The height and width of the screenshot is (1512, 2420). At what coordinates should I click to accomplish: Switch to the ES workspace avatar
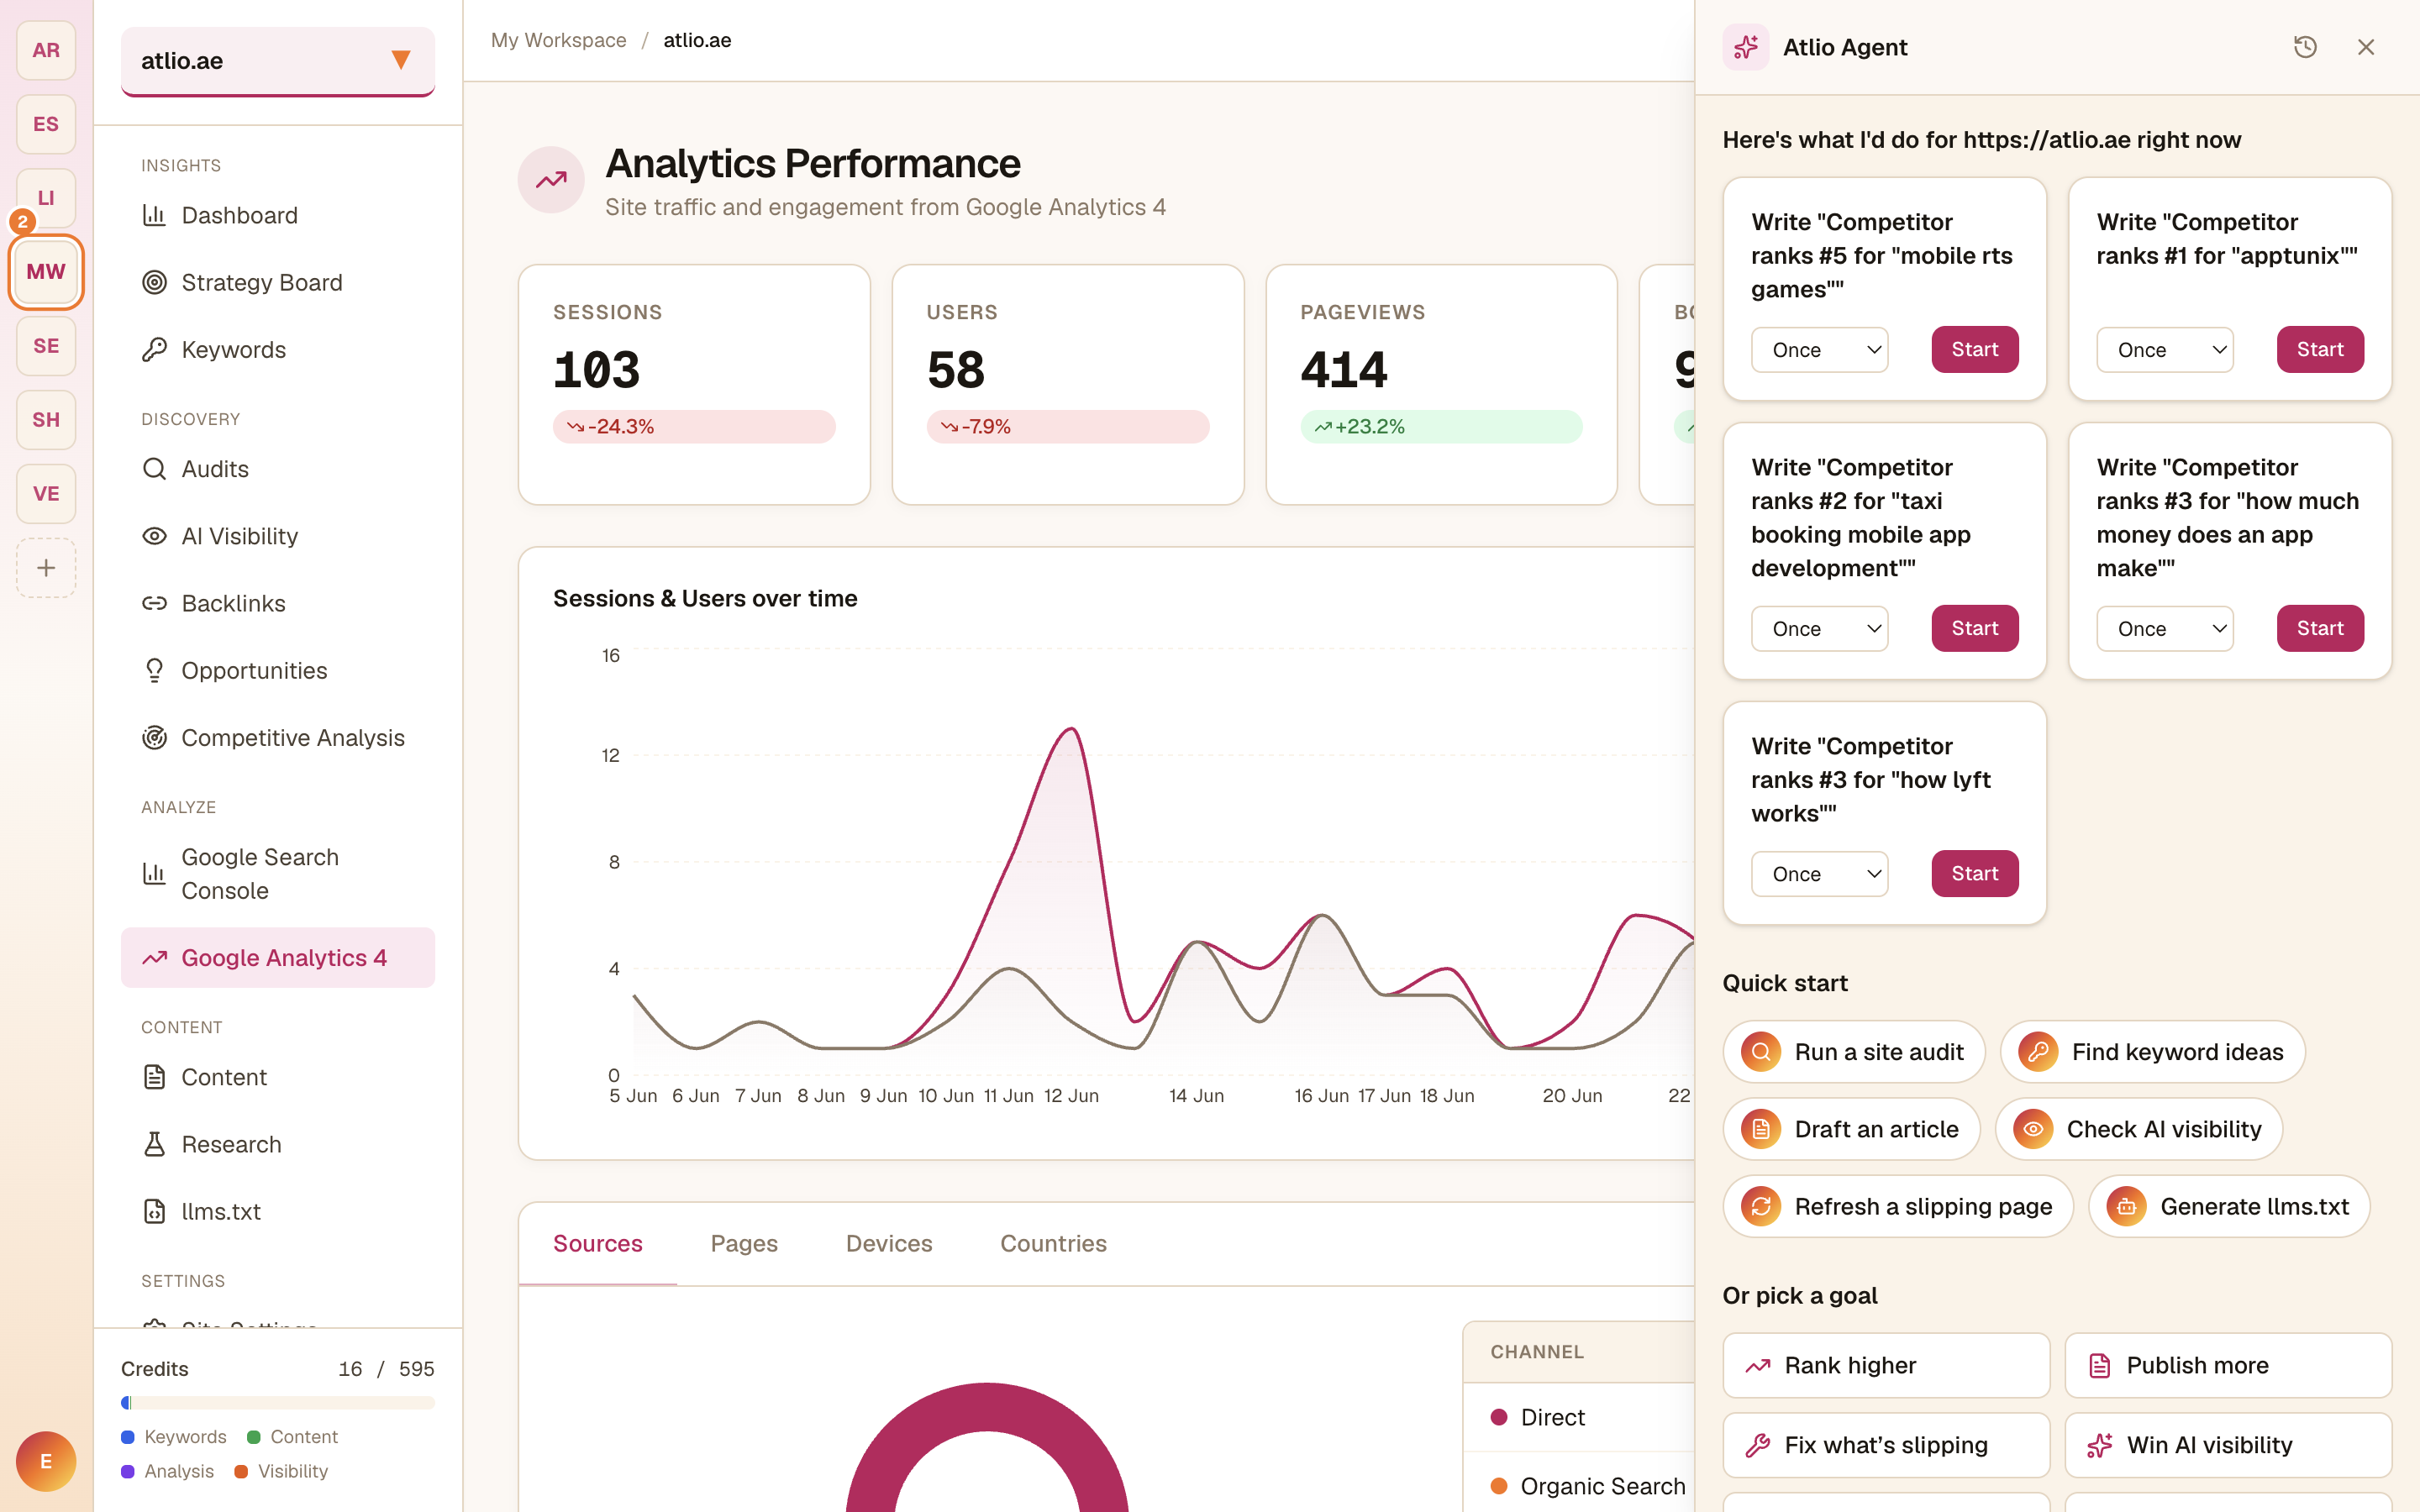(x=46, y=124)
